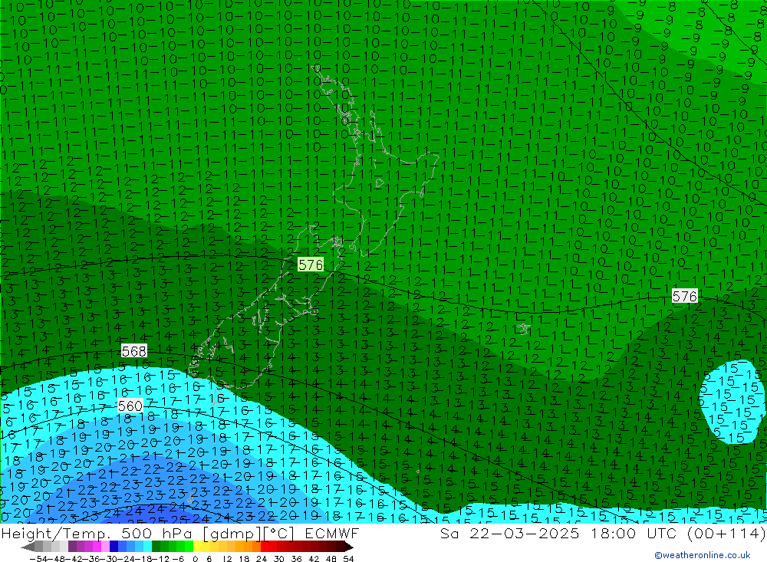This screenshot has width=767, height=562.
Task: Click the '-54' legend scale value
Action: click(38, 559)
